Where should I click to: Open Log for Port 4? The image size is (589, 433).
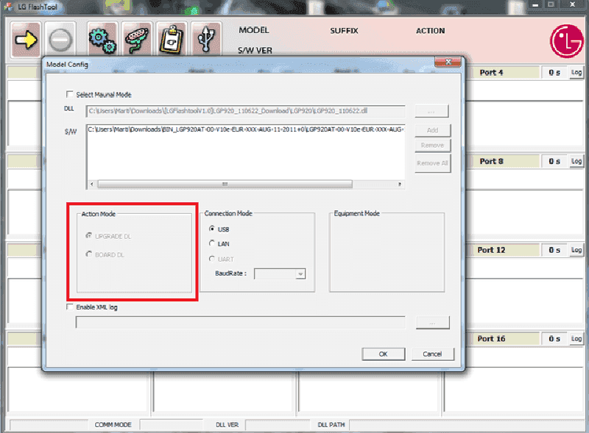coord(576,73)
